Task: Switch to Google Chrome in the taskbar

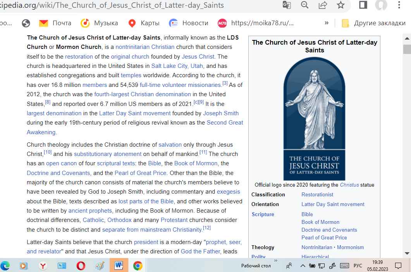Action: click(x=138, y=266)
